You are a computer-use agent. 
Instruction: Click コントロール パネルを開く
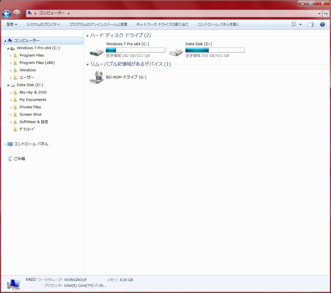[x=219, y=24]
